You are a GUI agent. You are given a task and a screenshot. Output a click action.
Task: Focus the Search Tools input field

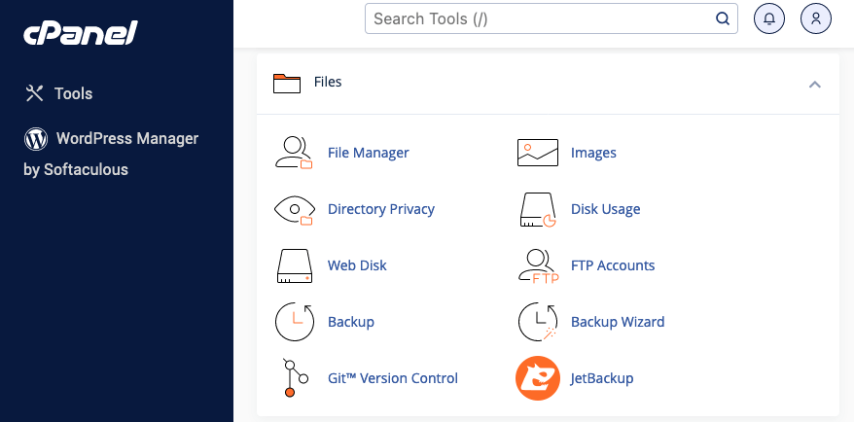point(540,18)
